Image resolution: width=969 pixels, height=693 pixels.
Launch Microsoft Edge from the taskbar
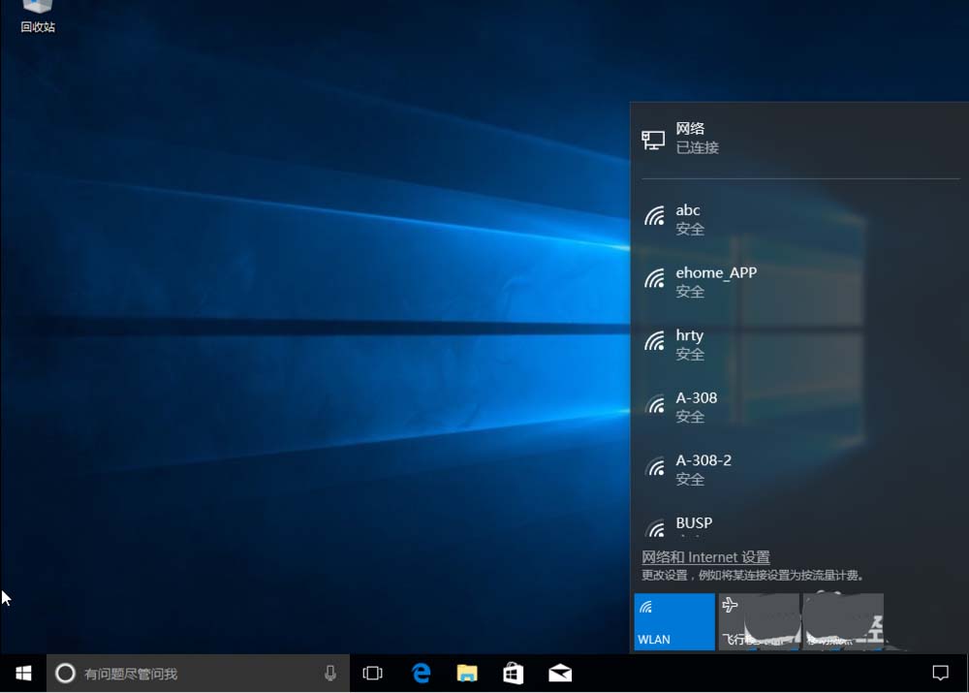point(421,673)
